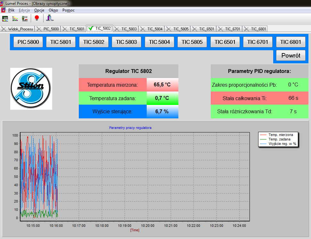Click the Stilon company logo

coord(31,89)
